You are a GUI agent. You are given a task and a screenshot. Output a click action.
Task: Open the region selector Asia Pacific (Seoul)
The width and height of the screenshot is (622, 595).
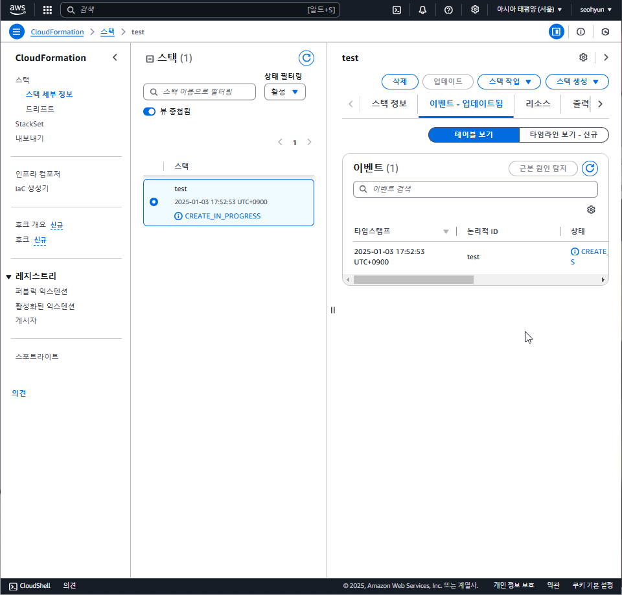[x=529, y=10]
